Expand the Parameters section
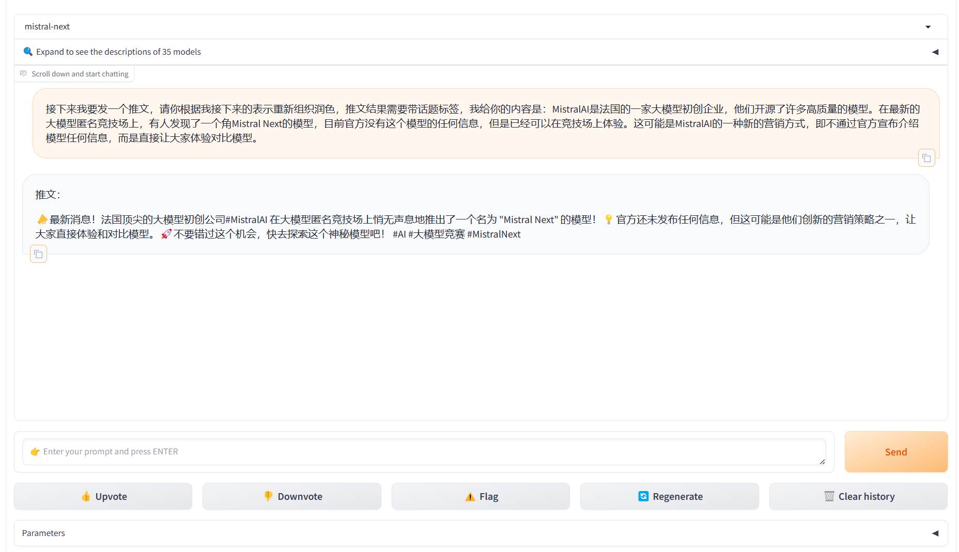 click(44, 533)
